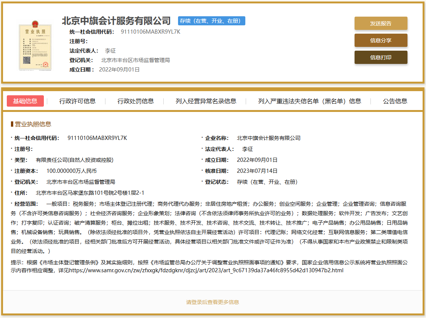Click the 信息打印 button
426x318 pixels.
point(381,57)
